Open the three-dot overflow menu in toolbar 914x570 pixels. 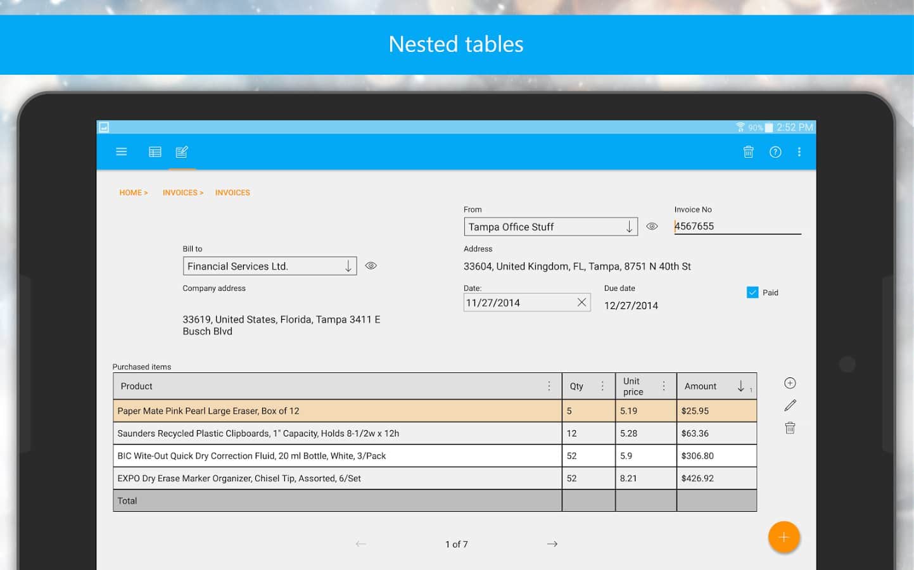[x=799, y=152]
